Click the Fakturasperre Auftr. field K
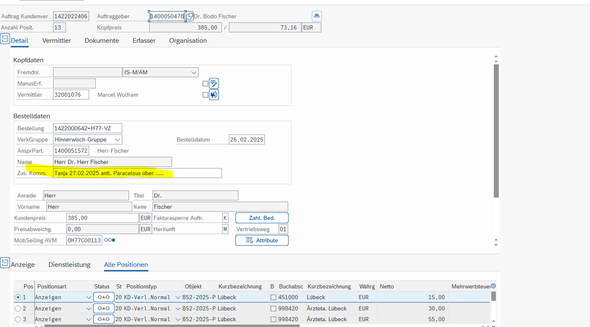This screenshot has width=590, height=327. click(225, 218)
